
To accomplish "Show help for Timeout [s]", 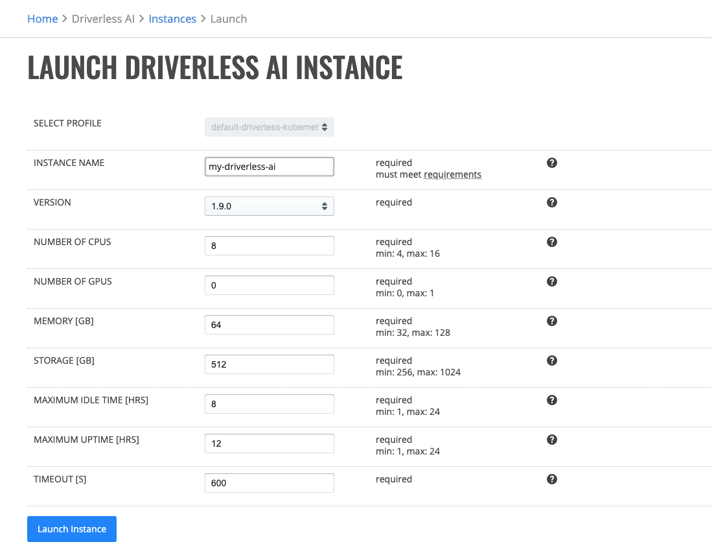I will (x=551, y=480).
